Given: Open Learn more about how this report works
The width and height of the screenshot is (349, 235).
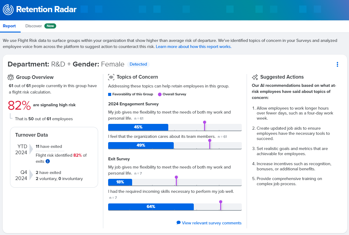Looking at the screenshot, I should [193, 47].
